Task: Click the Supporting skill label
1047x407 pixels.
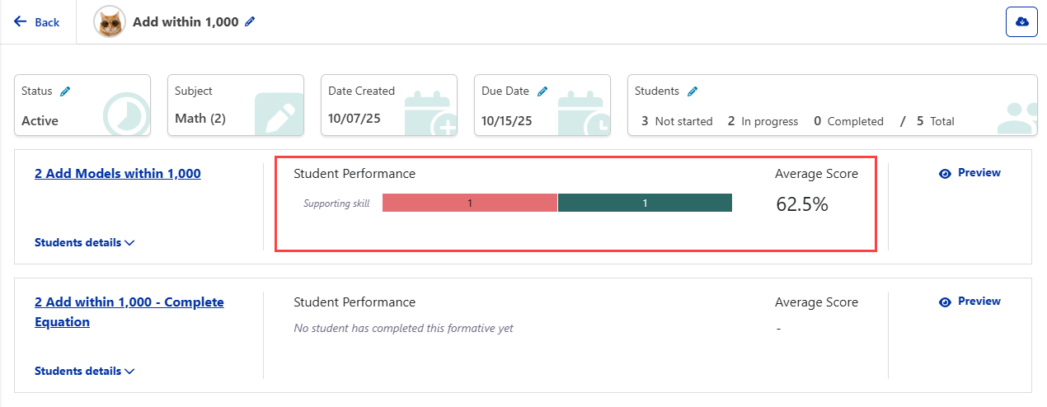Action: (x=336, y=203)
